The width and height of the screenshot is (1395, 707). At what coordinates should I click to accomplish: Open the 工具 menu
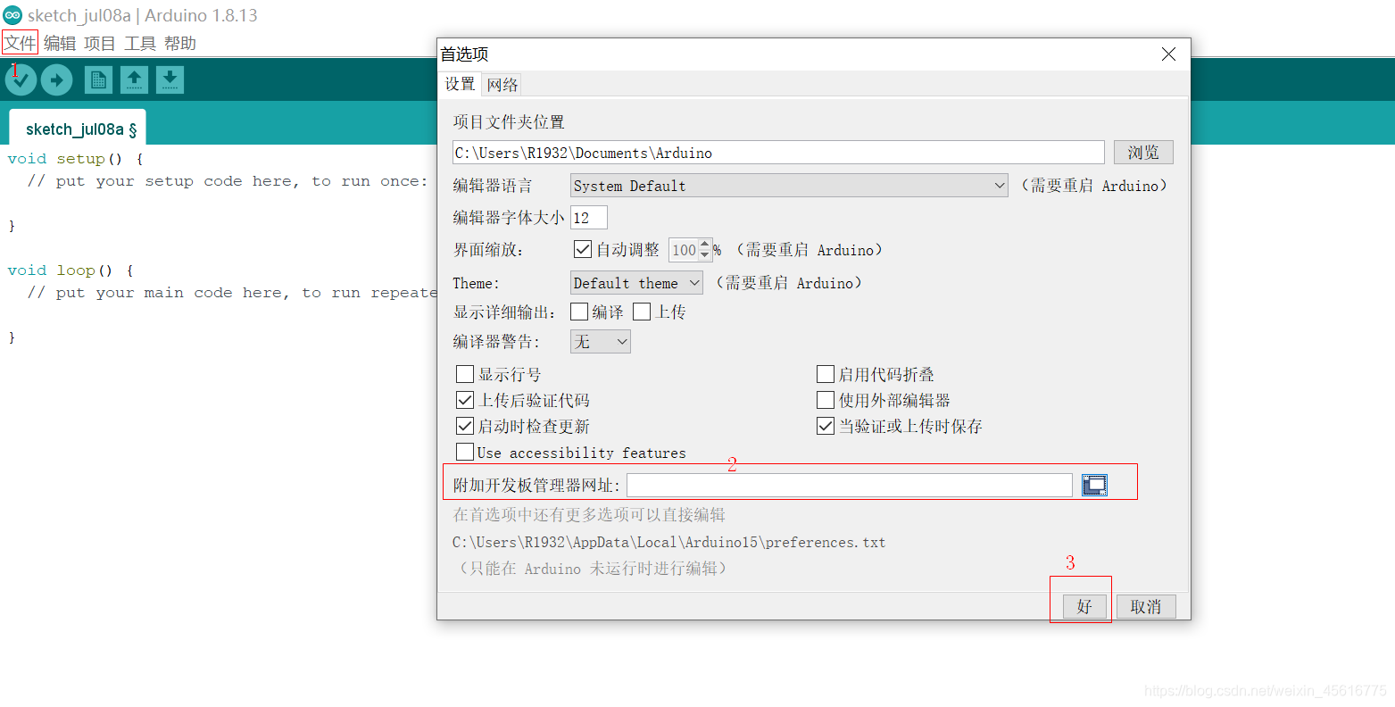pos(140,43)
